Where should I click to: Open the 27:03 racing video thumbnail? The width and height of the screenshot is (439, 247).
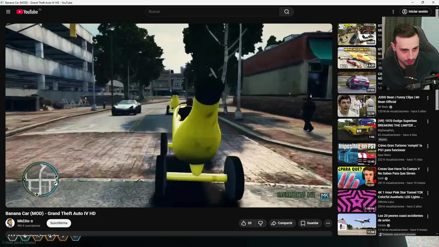coord(357,82)
